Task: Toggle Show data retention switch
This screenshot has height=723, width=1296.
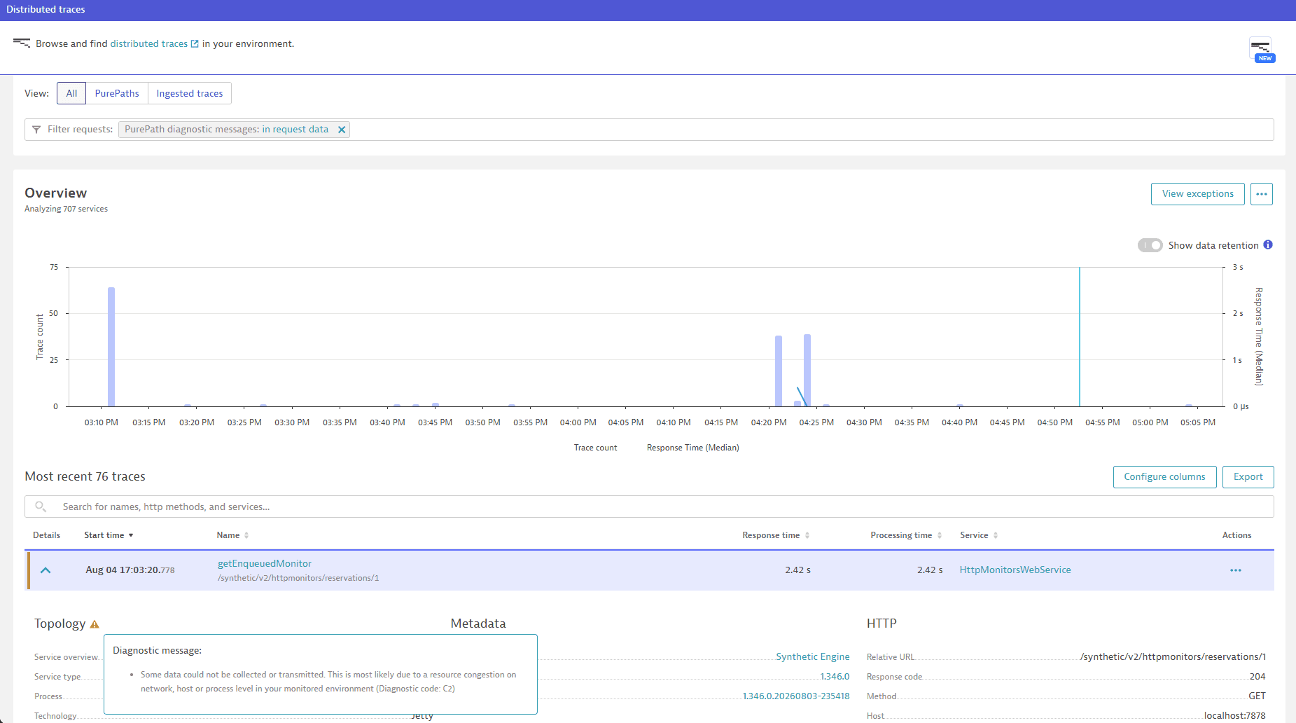Action: coord(1150,245)
